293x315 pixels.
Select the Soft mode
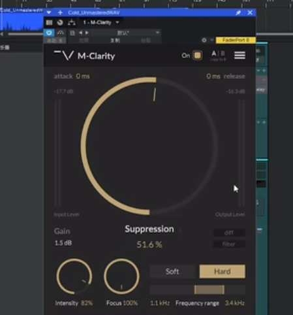172,271
